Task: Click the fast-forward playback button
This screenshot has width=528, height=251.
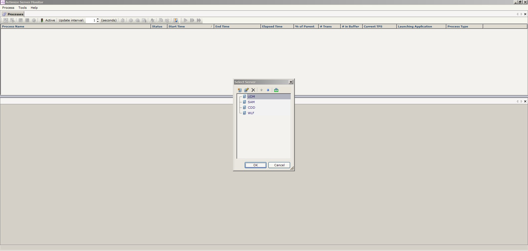Action: (199, 20)
